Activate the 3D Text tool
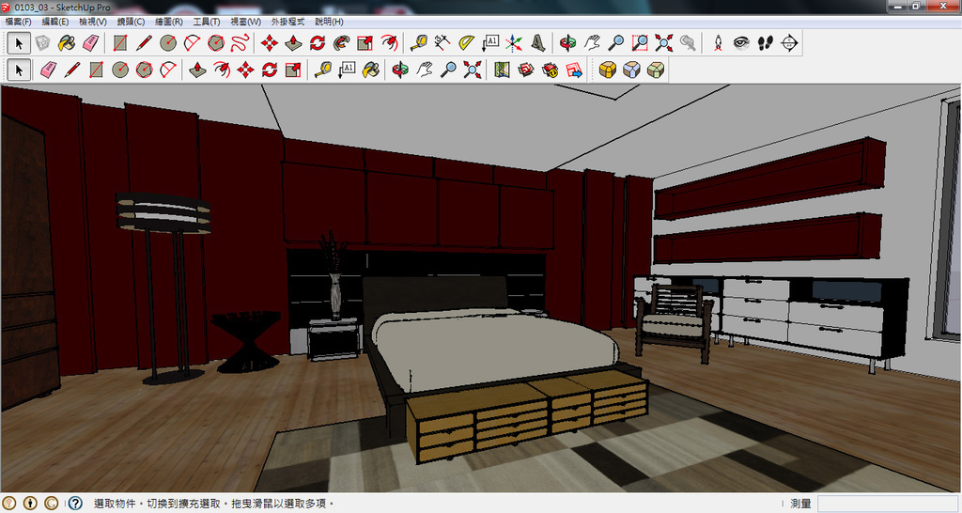 [x=538, y=43]
